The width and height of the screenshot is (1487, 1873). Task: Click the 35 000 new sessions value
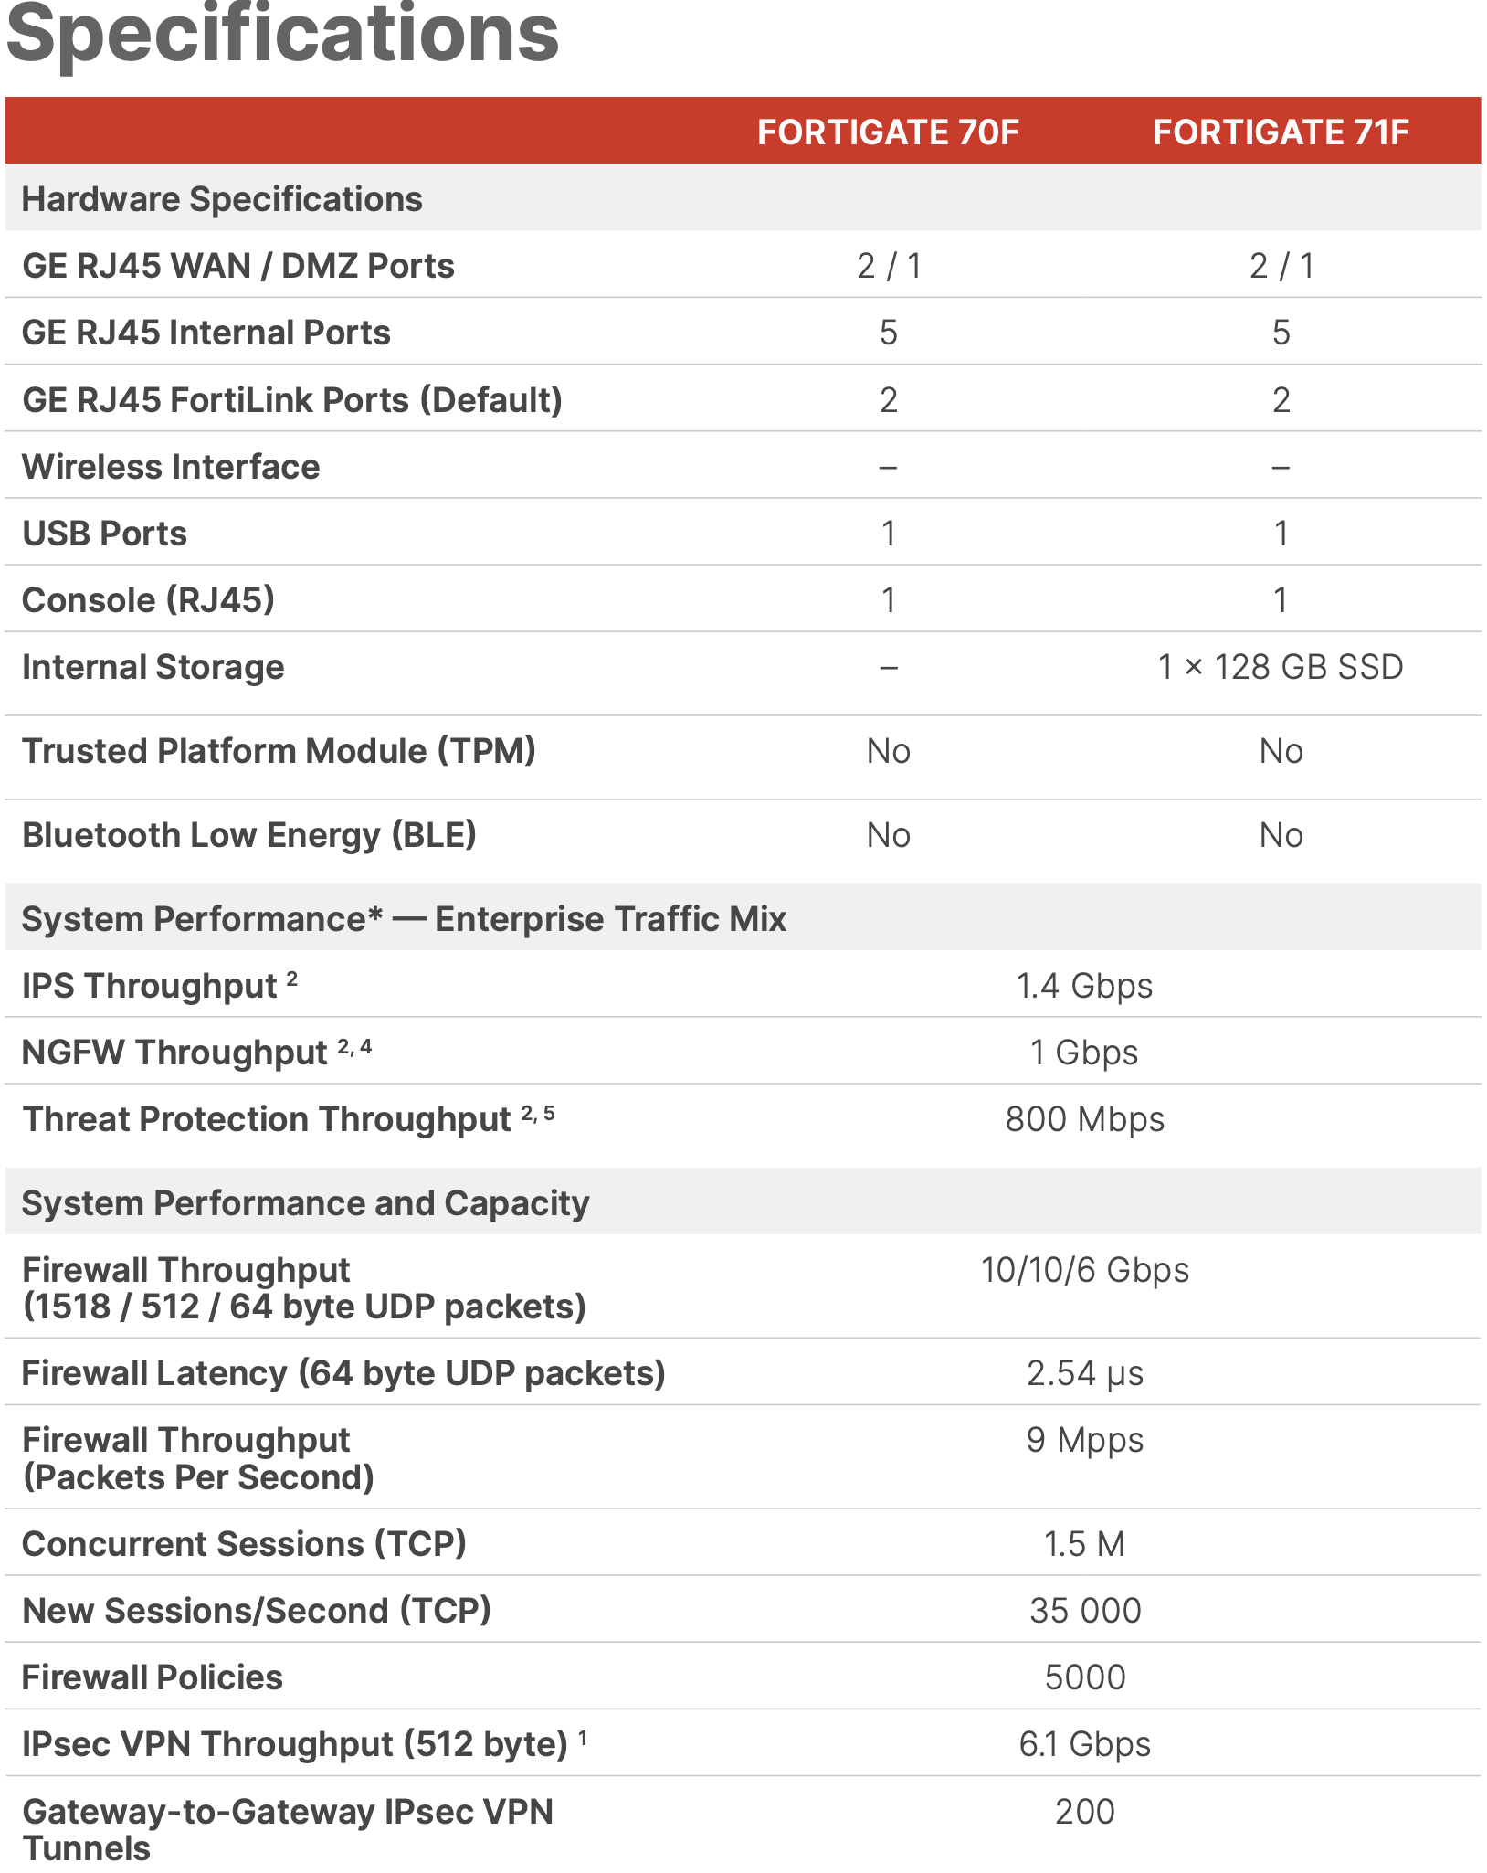[x=1084, y=1611]
